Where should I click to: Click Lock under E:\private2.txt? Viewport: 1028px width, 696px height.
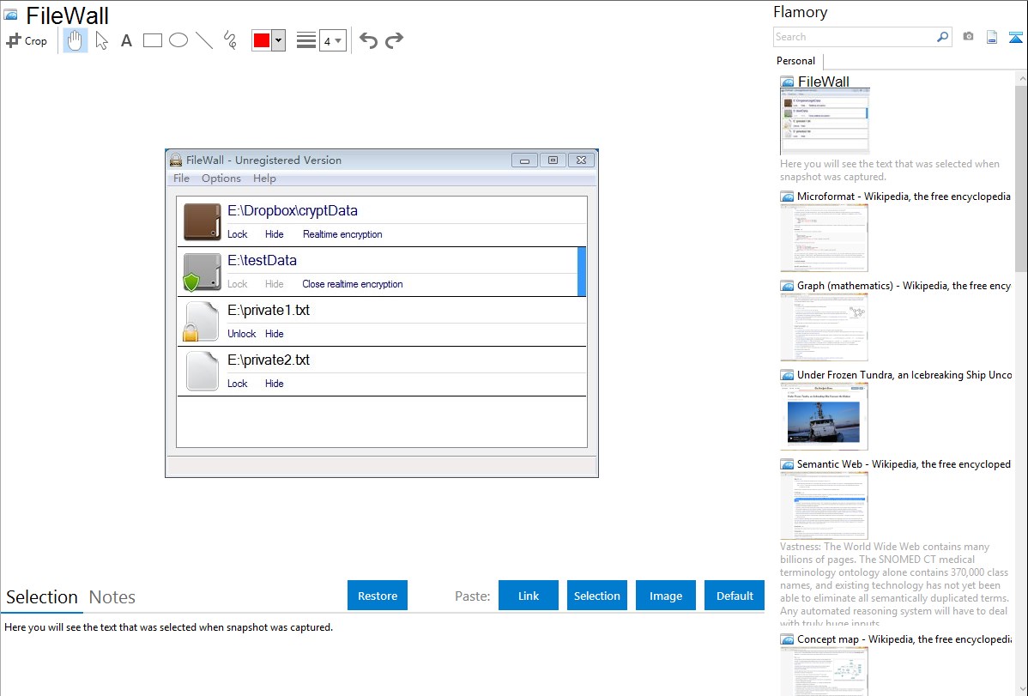click(x=238, y=384)
